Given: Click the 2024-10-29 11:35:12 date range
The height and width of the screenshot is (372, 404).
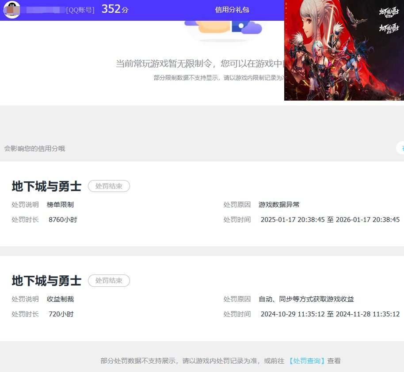Looking at the screenshot, I should click(330, 314).
